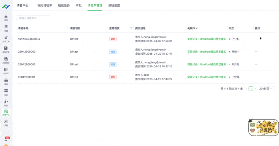The width and height of the screenshot is (279, 146).
Task: Open the 请验设置 tab
Action: point(114,6)
